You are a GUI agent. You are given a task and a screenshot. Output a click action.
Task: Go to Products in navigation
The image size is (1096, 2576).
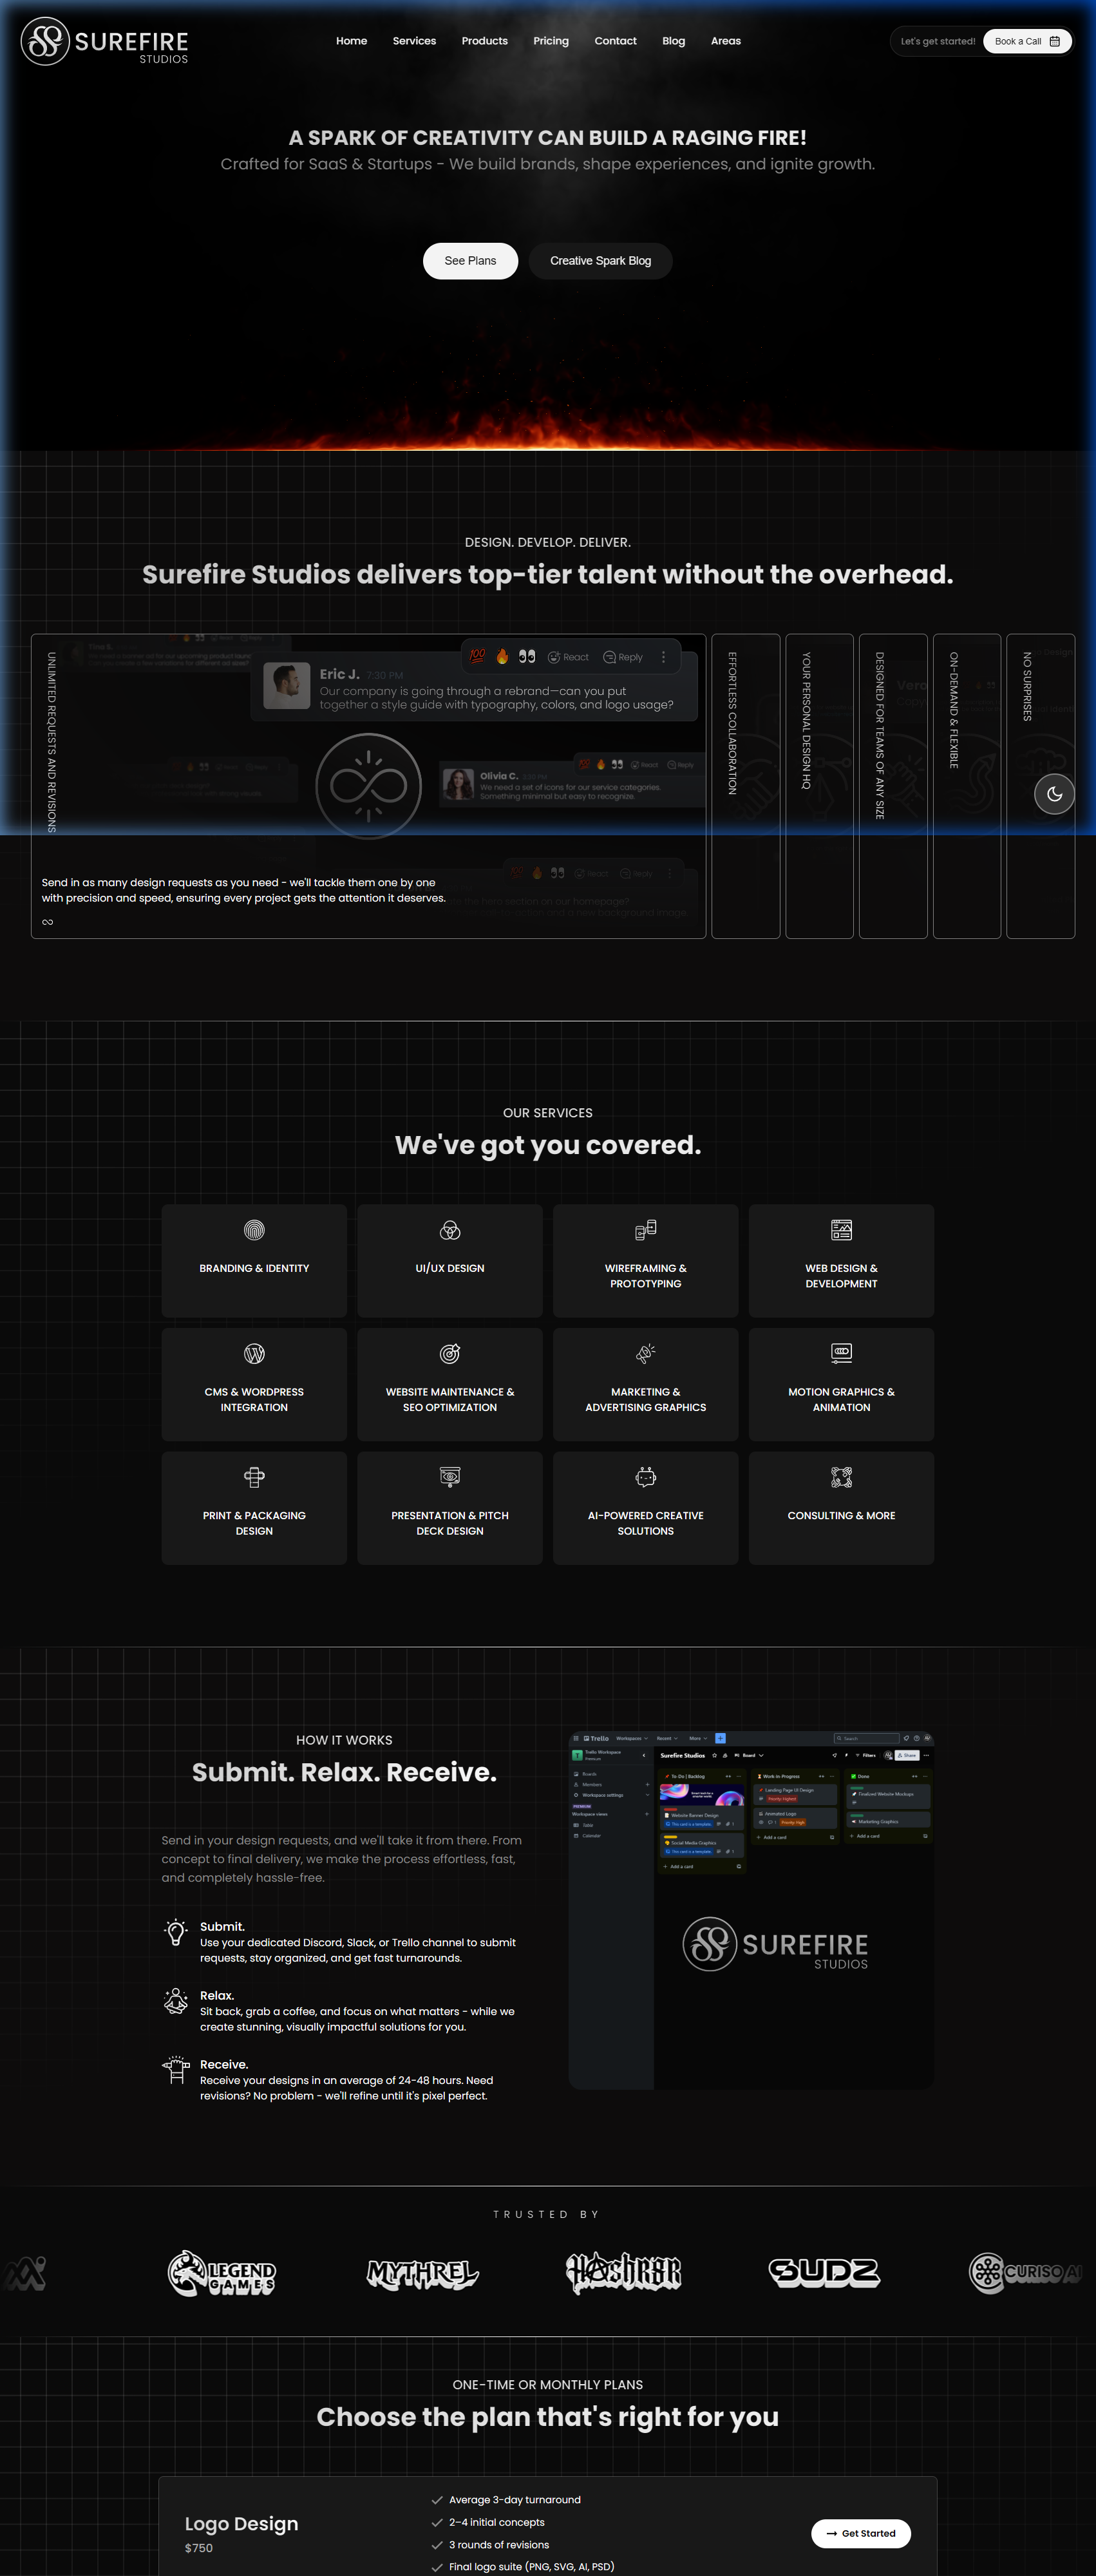484,41
